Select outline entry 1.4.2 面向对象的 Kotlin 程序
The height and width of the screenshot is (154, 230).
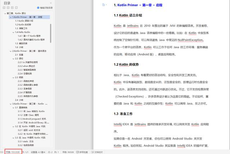coord(31,40)
